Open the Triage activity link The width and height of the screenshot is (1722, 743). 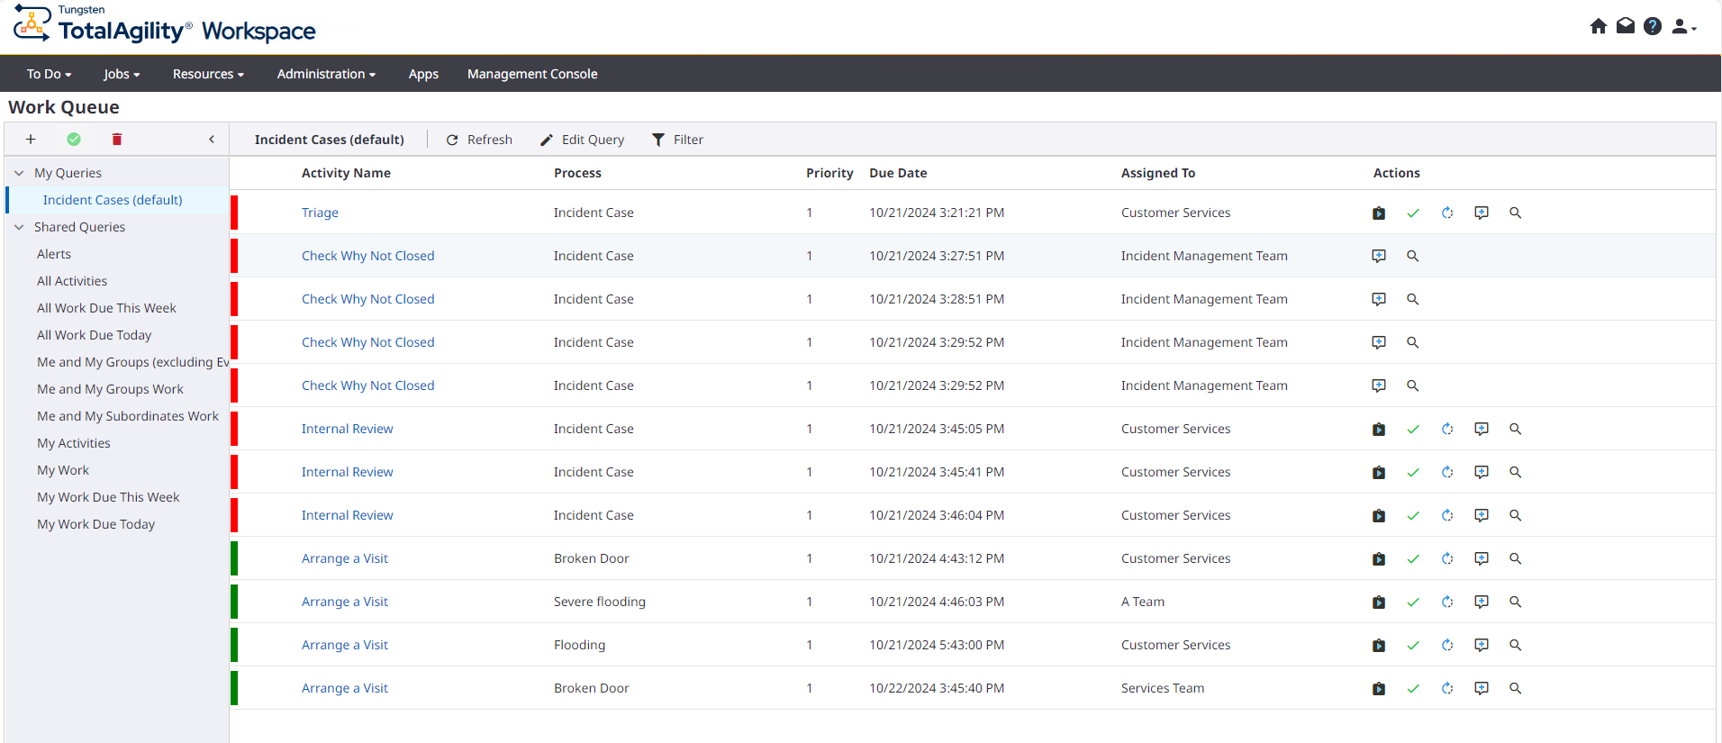coord(320,213)
